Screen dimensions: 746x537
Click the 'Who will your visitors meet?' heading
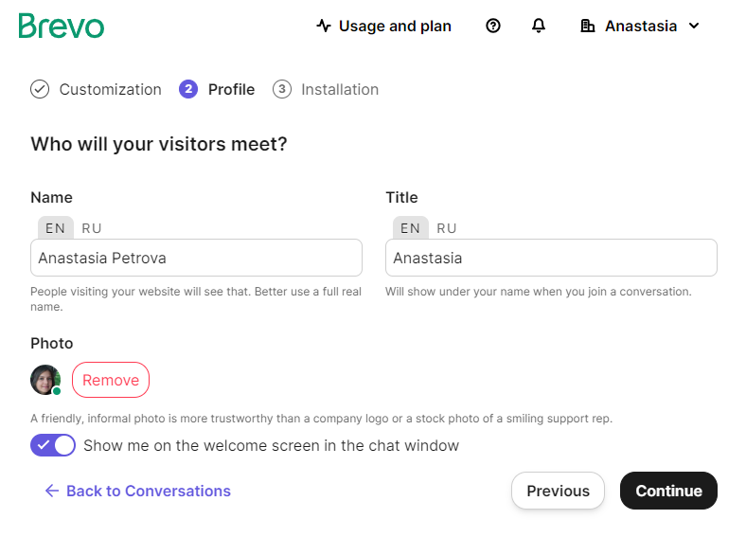click(x=159, y=144)
